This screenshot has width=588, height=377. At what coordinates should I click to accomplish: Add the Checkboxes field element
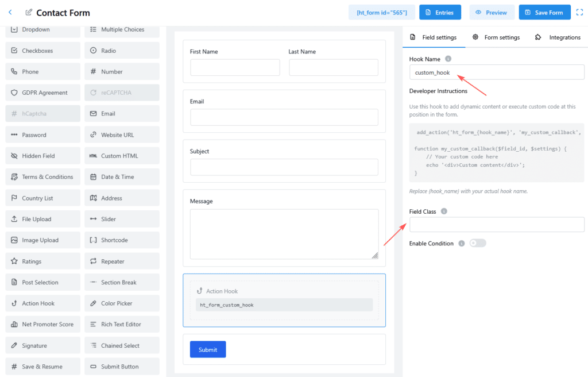point(43,51)
